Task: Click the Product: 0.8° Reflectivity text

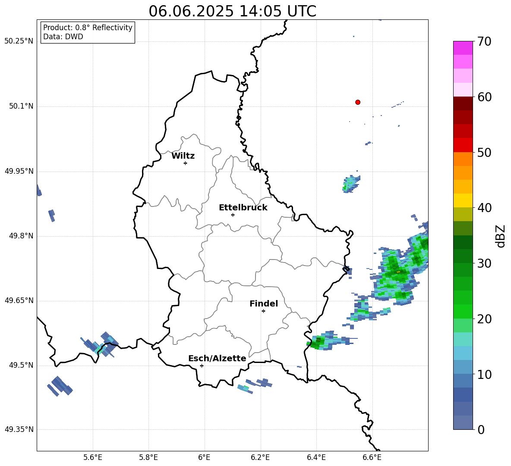Action: tap(88, 27)
